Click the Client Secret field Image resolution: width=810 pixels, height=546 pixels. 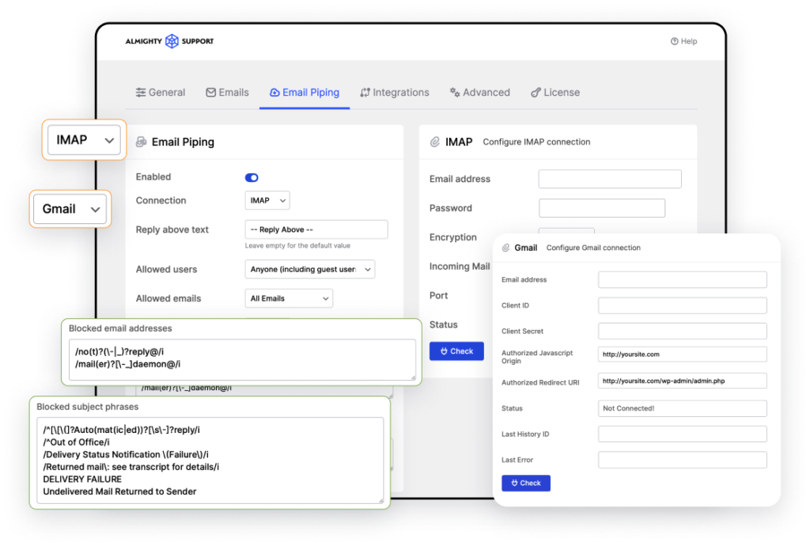(x=683, y=331)
